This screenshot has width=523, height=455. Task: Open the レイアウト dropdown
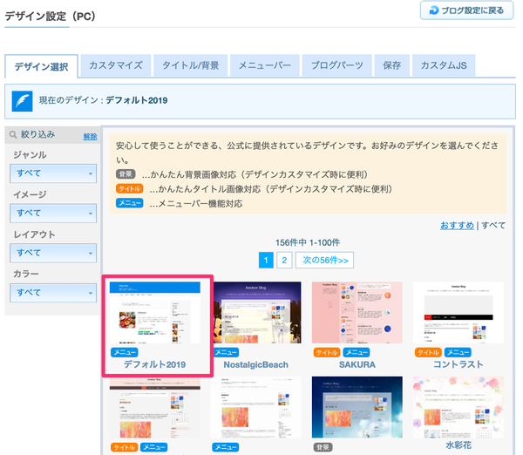point(53,253)
